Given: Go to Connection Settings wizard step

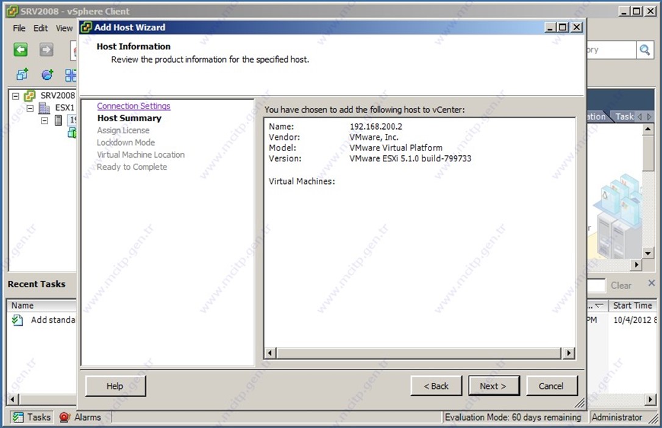Looking at the screenshot, I should coord(133,106).
